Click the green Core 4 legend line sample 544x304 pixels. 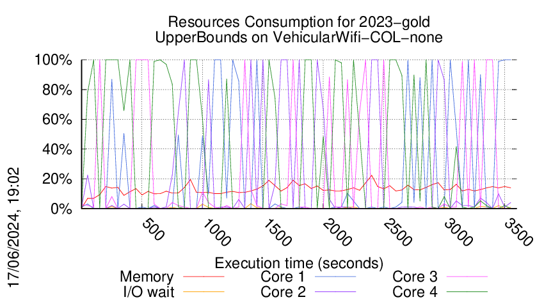[467, 291]
